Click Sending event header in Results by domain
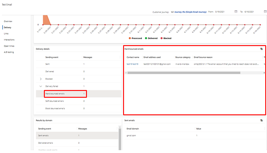The image size is (267, 153). [x=44, y=129]
